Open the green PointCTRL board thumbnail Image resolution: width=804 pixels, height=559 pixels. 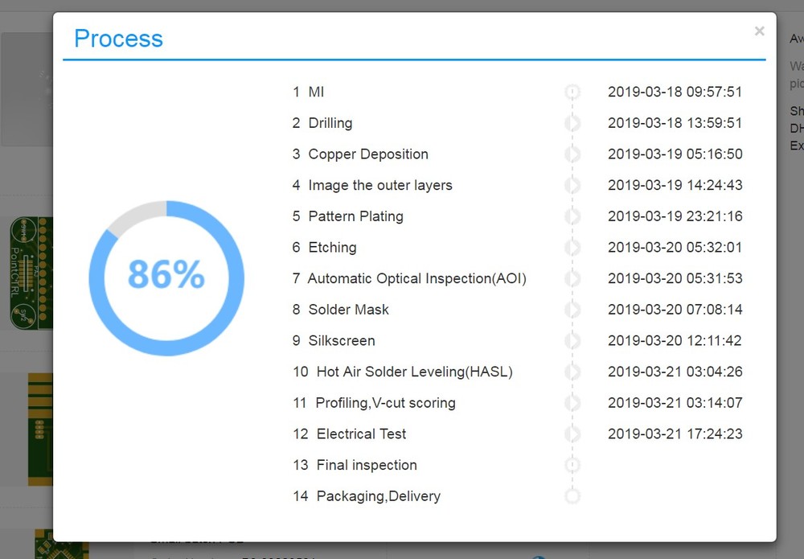click(x=31, y=273)
